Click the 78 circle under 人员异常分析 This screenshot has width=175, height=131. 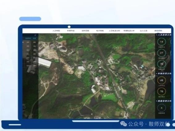[x=161, y=64]
